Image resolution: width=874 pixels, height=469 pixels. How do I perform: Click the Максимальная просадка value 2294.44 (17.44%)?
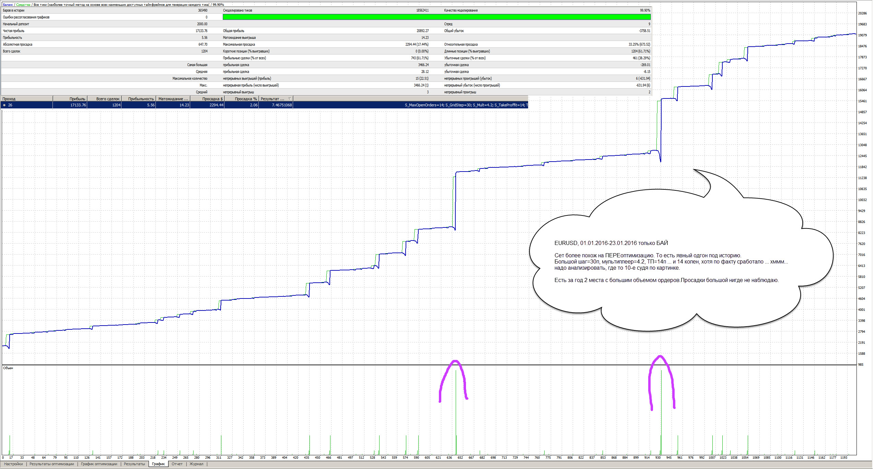click(417, 44)
